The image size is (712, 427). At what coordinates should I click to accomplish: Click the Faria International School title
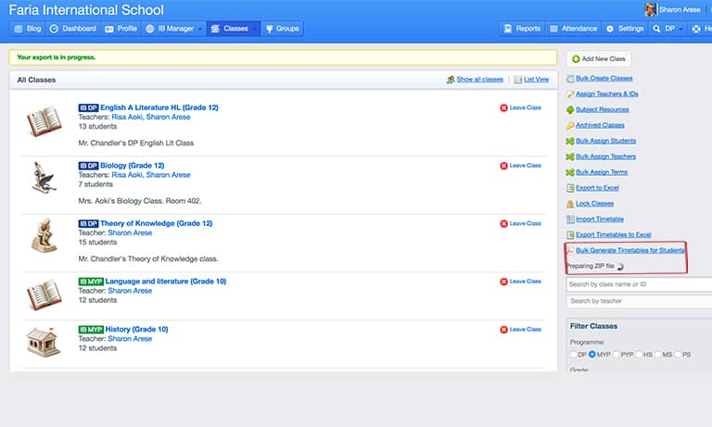click(x=86, y=10)
